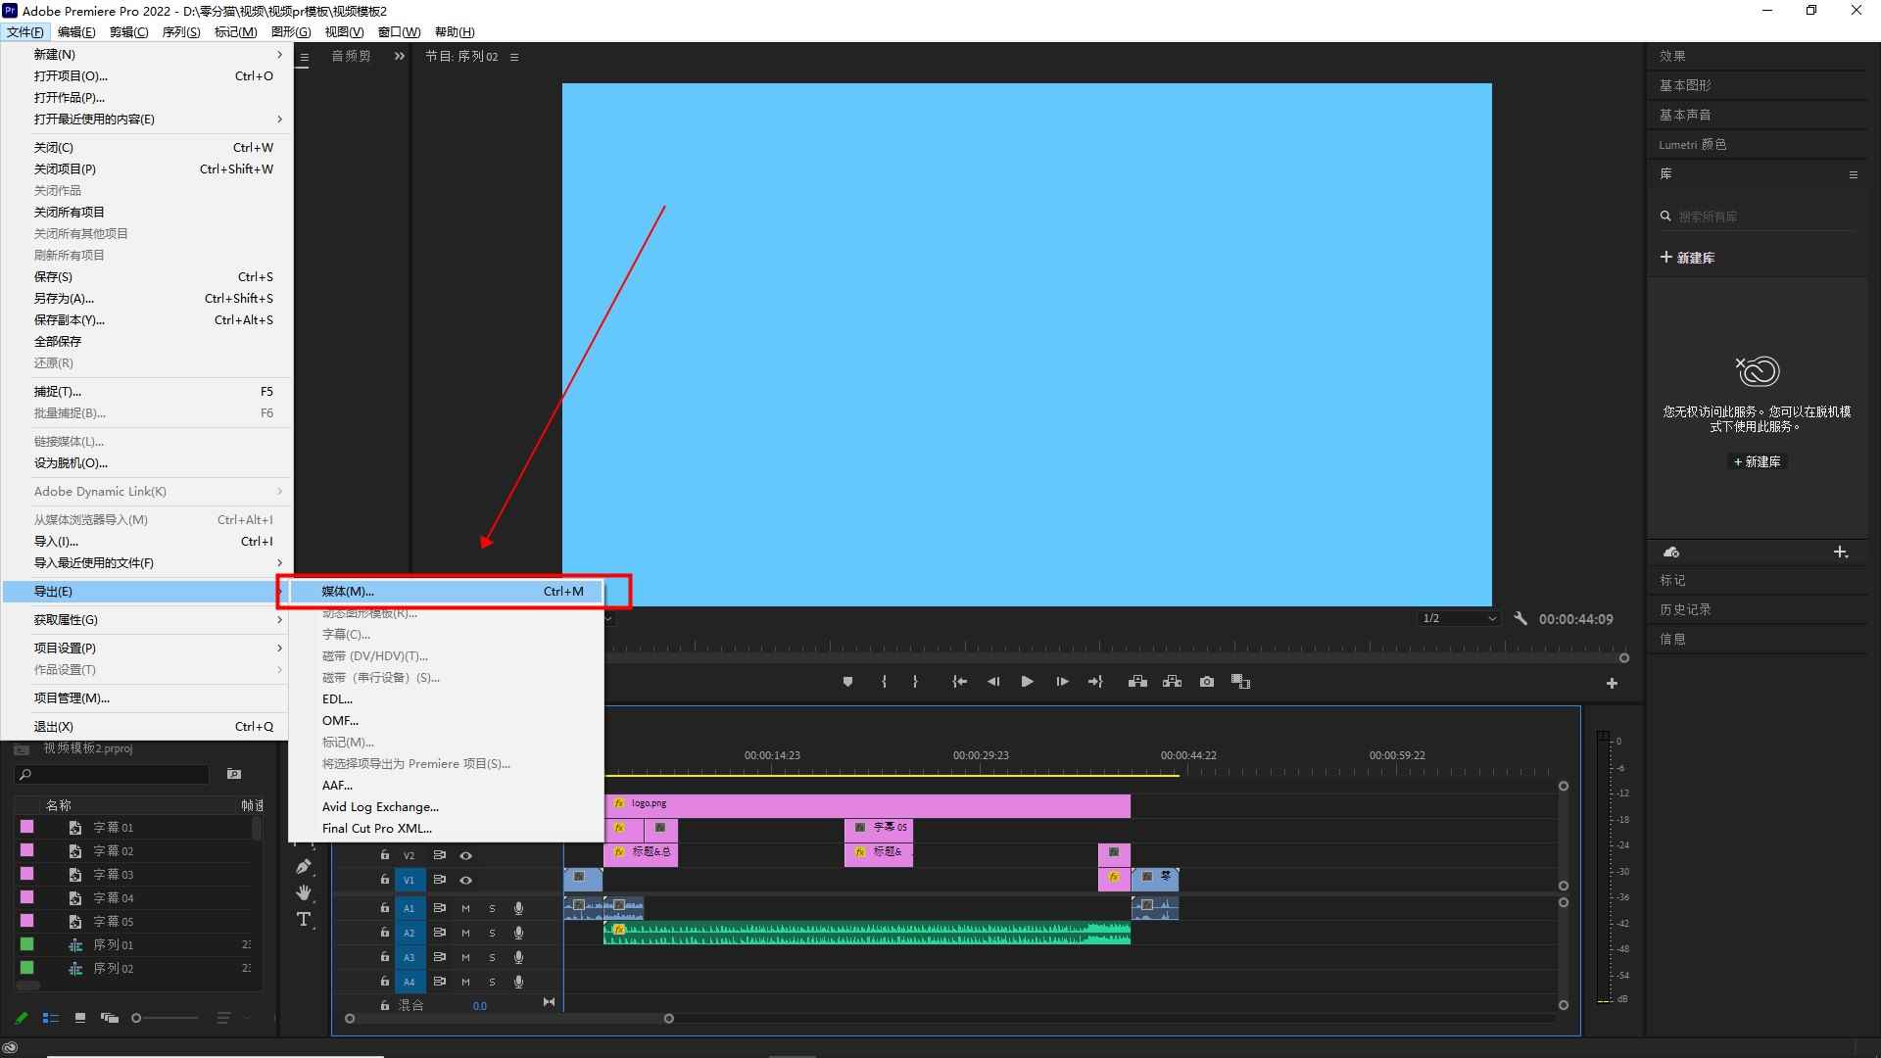Viewport: 1881px width, 1058px height.
Task: Open the 1/2 playback resolution dropdown
Action: (x=1459, y=619)
